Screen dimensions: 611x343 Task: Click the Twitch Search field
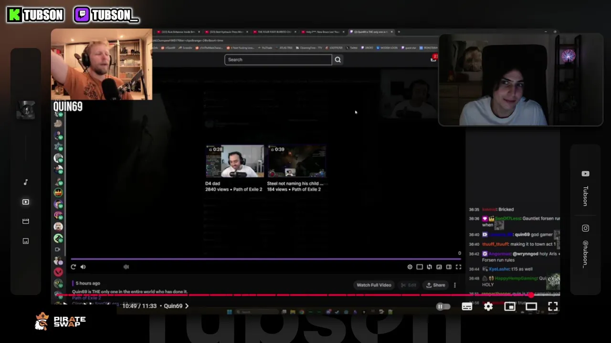pyautogui.click(x=278, y=60)
